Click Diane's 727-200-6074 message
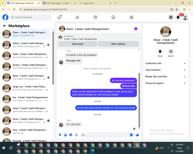 (x=73, y=124)
